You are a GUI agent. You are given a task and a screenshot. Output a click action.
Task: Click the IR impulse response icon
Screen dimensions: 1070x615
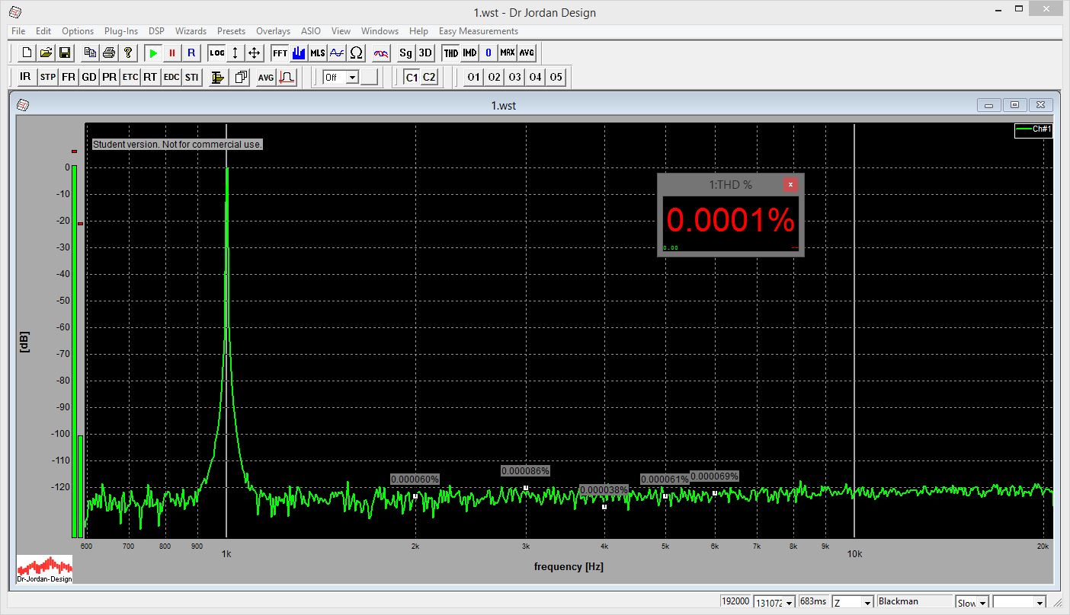[x=26, y=77]
